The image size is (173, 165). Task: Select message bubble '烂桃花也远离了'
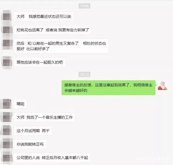[53, 30]
